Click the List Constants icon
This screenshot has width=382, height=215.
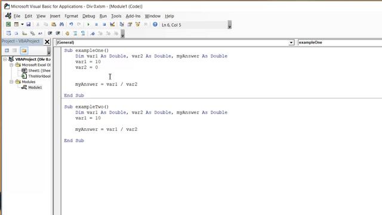(16, 33)
